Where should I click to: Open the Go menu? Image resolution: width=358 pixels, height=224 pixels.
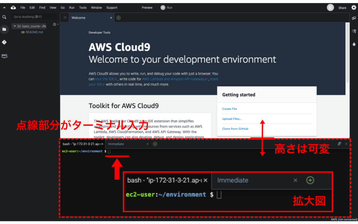coord(63,8)
